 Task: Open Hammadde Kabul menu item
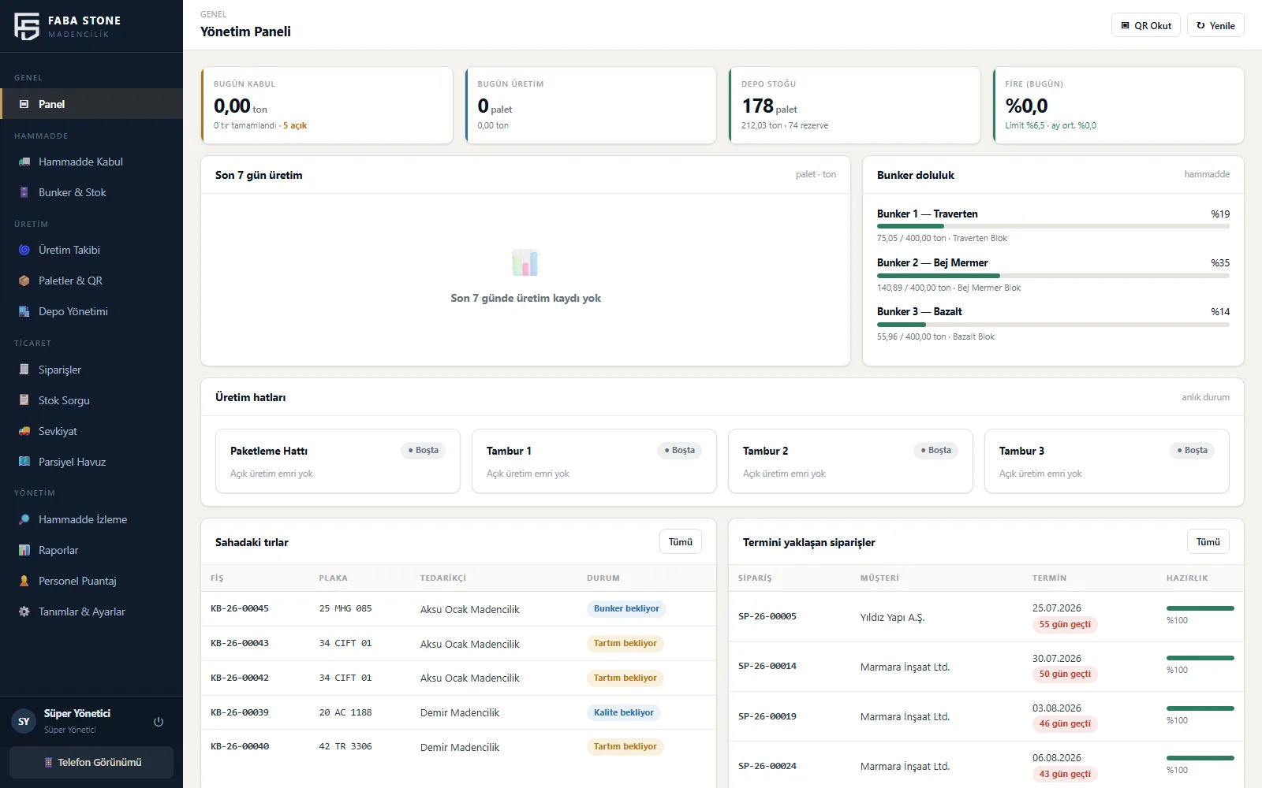91,162
